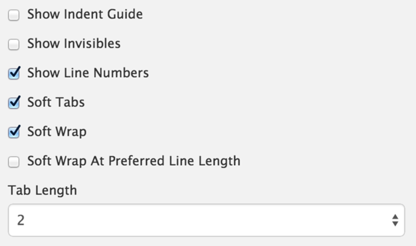This screenshot has width=416, height=246.
Task: Enable the Show Indent Guide checkbox
Action: coord(14,15)
